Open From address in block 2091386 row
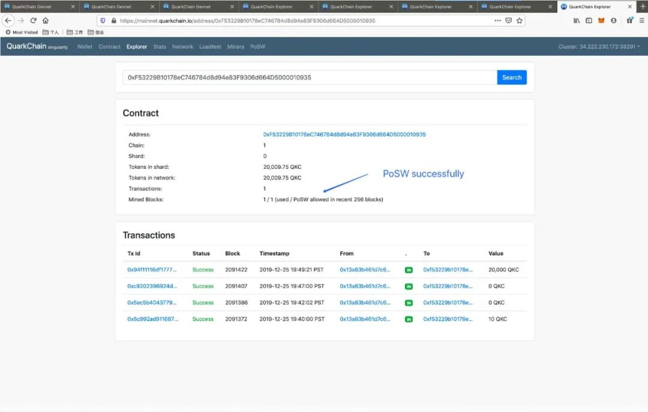This screenshot has height=412, width=648. pos(365,303)
